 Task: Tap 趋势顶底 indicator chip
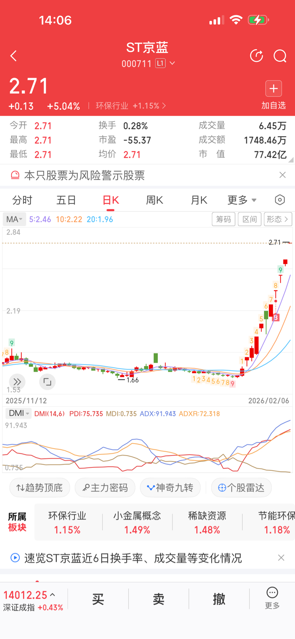tap(40, 487)
